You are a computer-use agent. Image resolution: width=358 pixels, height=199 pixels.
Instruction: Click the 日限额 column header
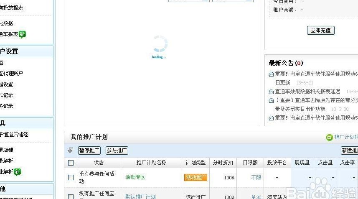point(250,163)
